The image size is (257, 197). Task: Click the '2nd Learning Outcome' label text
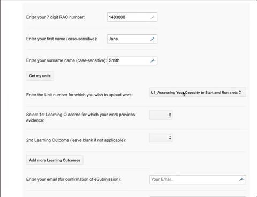[x=76, y=140]
